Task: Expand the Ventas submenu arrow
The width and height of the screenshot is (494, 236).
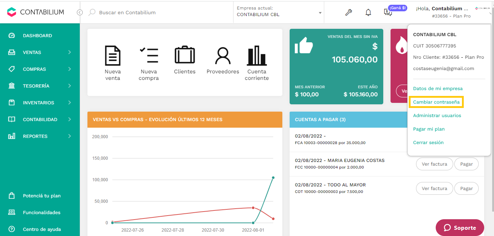Action: (70, 52)
